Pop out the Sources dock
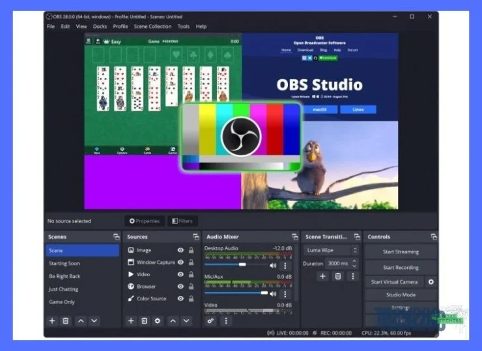Viewport: 482px width, 351px height. [x=196, y=237]
